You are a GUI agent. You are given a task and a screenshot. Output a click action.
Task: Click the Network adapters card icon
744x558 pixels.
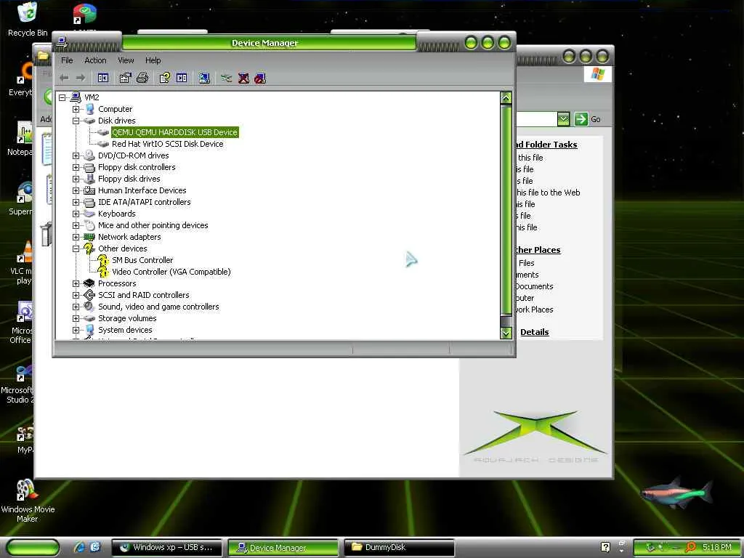coord(89,237)
